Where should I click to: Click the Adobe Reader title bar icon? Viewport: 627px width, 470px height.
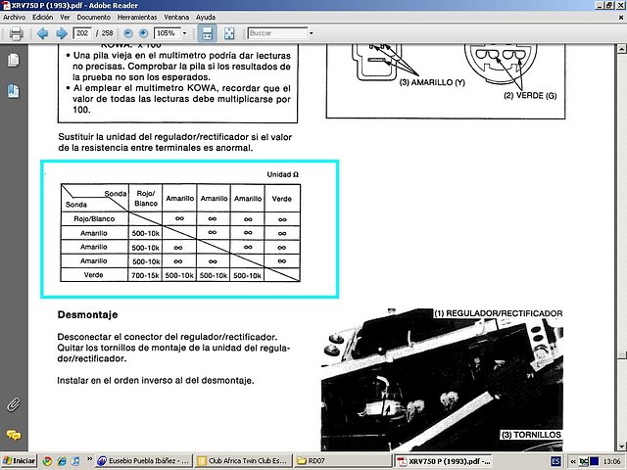pos(6,5)
